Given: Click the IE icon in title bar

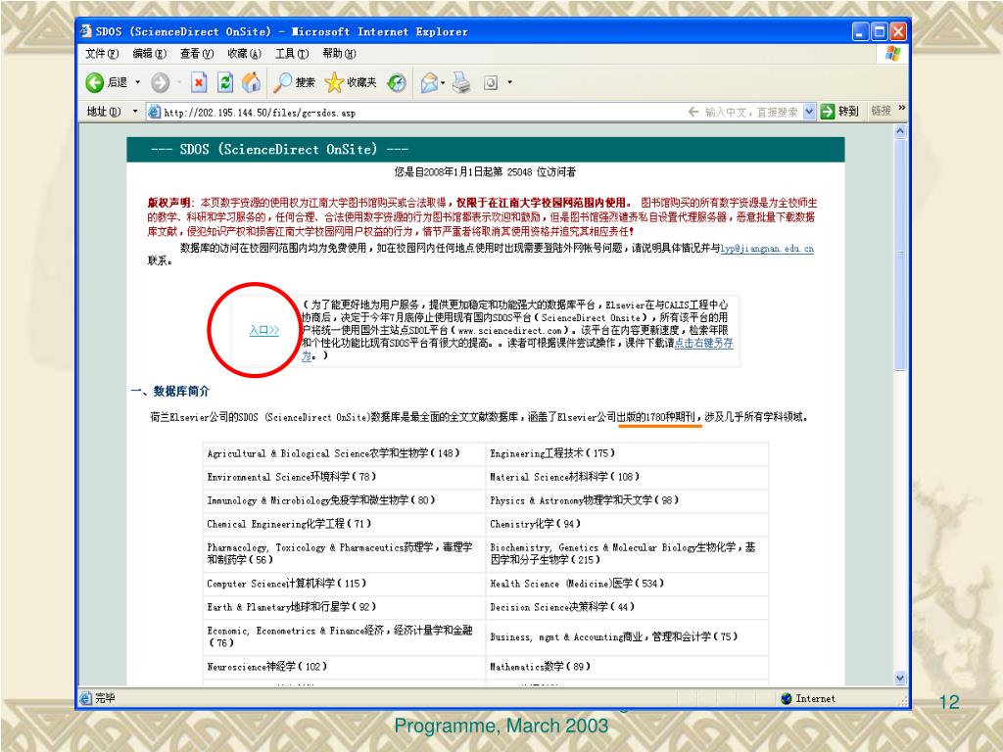Looking at the screenshot, I should [86, 30].
